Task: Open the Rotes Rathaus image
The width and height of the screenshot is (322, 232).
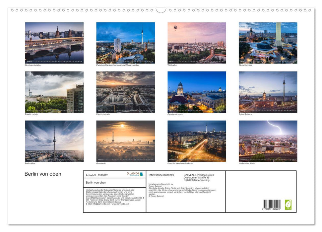Action: pyautogui.click(x=268, y=92)
